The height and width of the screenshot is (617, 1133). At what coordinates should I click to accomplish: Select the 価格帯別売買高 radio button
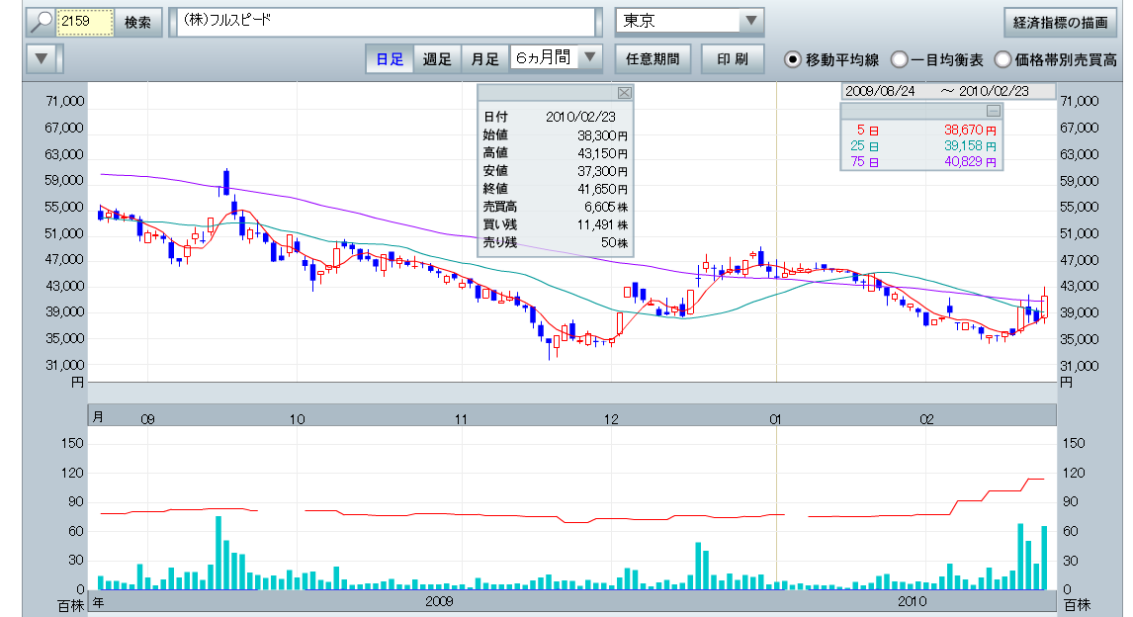coord(1002,59)
